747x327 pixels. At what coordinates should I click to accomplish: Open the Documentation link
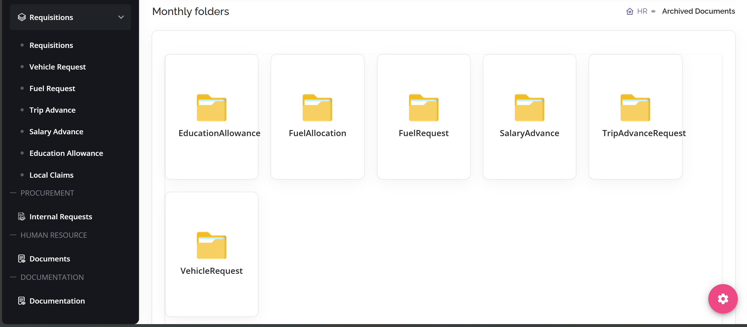57,301
